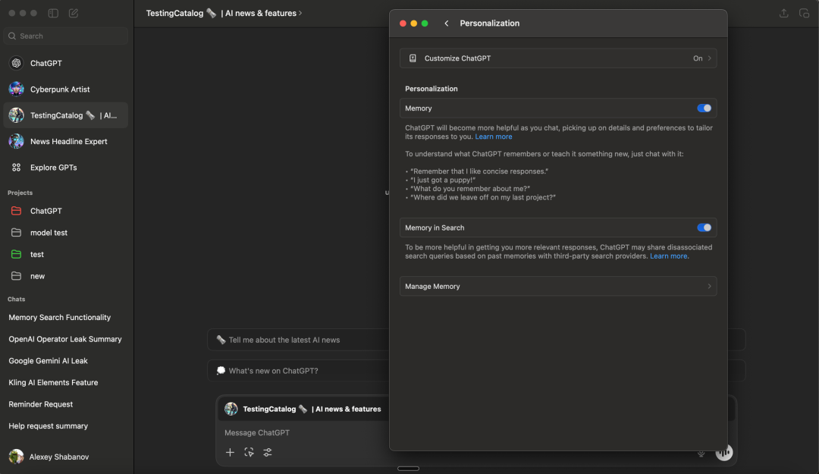
Task: Open the OpenAI Operator Leak Summary chat
Action: tap(66, 339)
